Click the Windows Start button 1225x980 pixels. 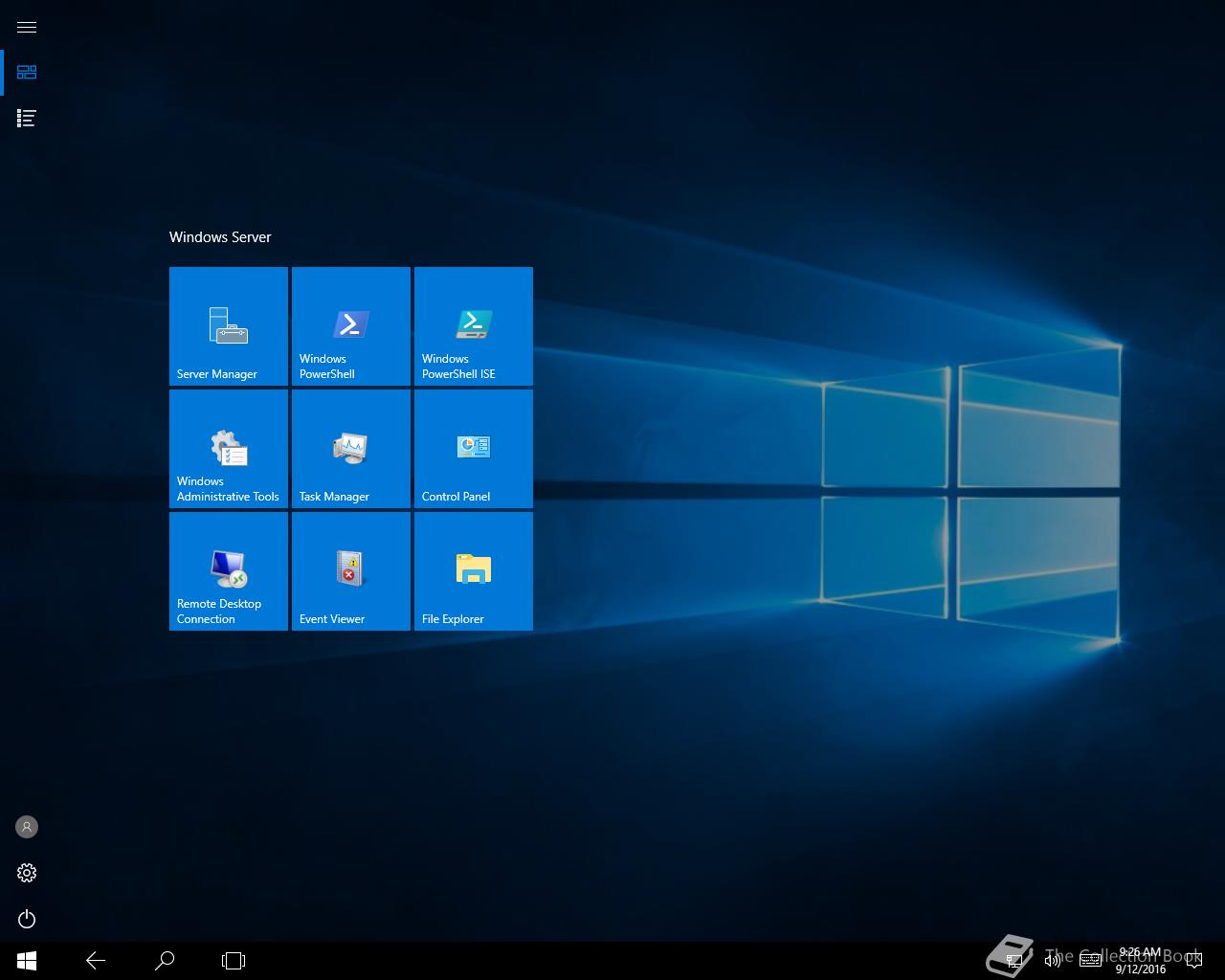pos(27,961)
